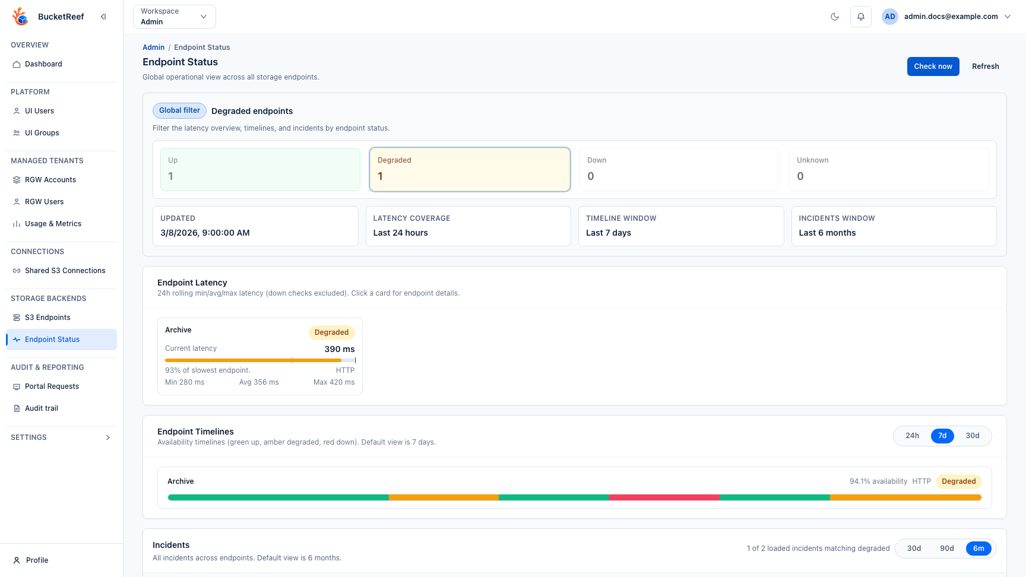Click the Audit trail document icon

17,408
